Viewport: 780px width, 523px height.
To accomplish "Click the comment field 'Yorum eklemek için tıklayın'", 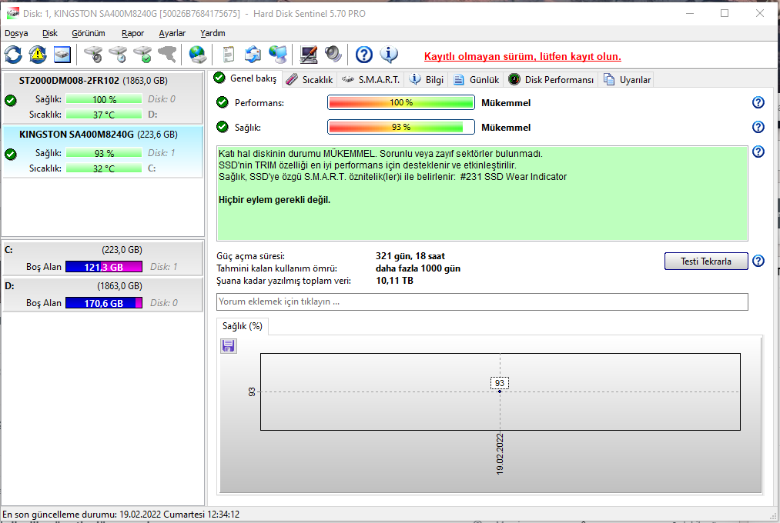I will (482, 302).
